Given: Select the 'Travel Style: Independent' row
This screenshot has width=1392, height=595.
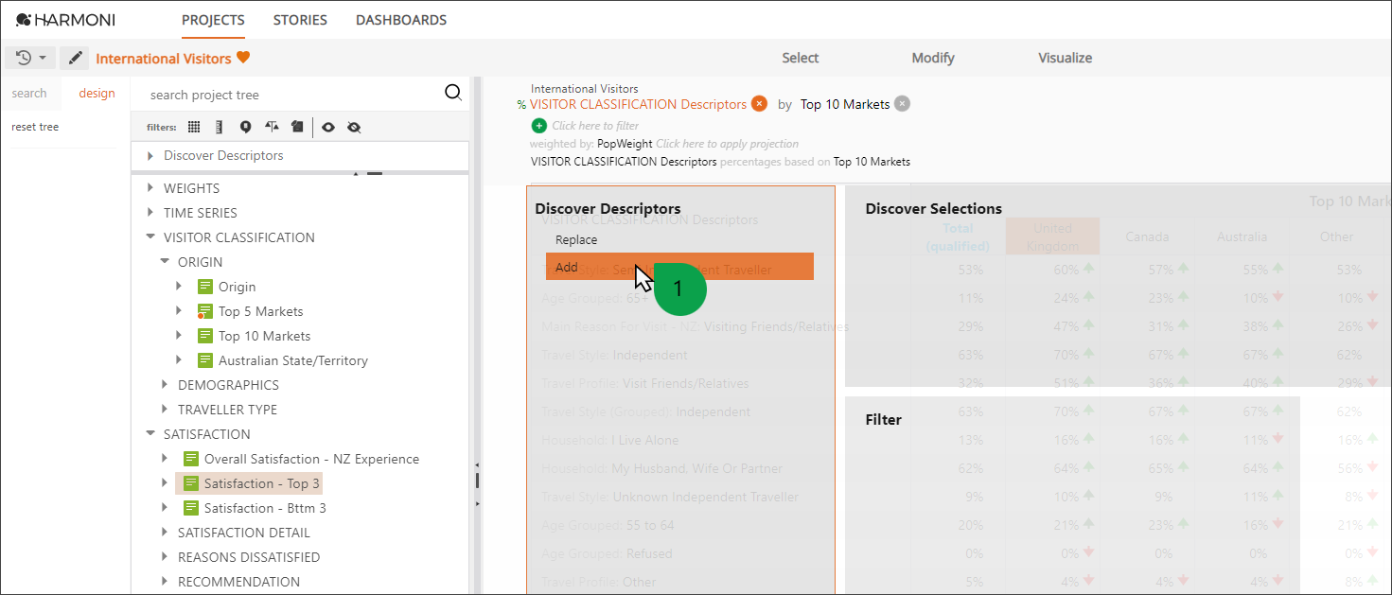Looking at the screenshot, I should point(614,355).
